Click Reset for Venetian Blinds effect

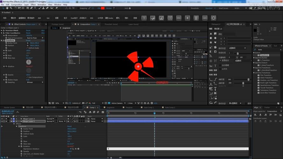(x=28, y=31)
